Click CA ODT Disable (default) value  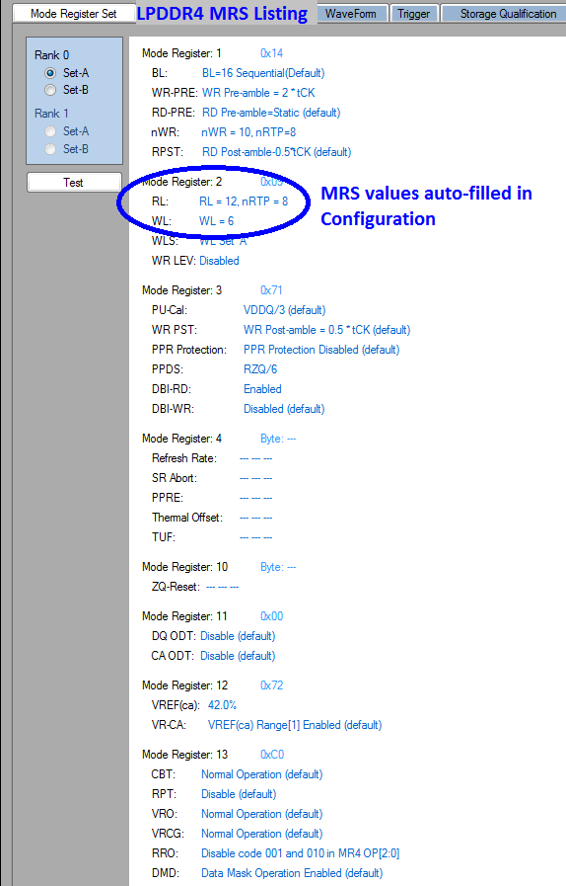[238, 656]
